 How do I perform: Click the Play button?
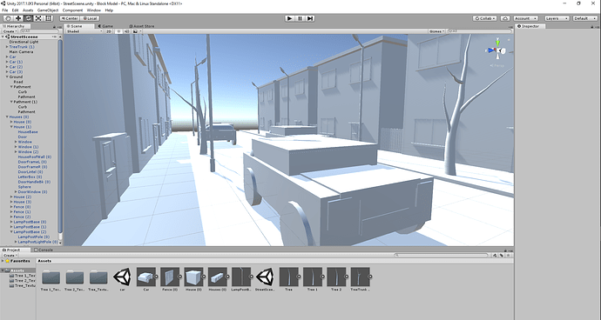click(x=290, y=18)
